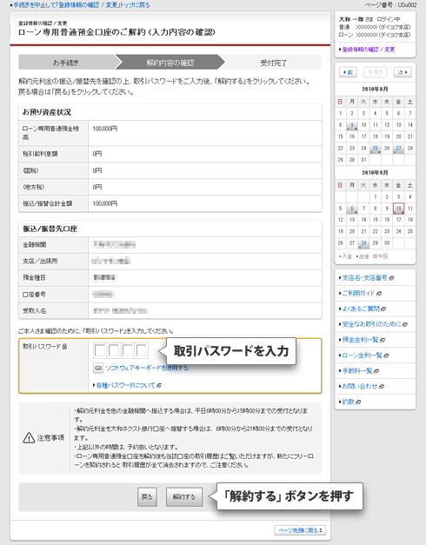
Task: Click the 注意事項 warning triangle icon
Action: tap(29, 437)
